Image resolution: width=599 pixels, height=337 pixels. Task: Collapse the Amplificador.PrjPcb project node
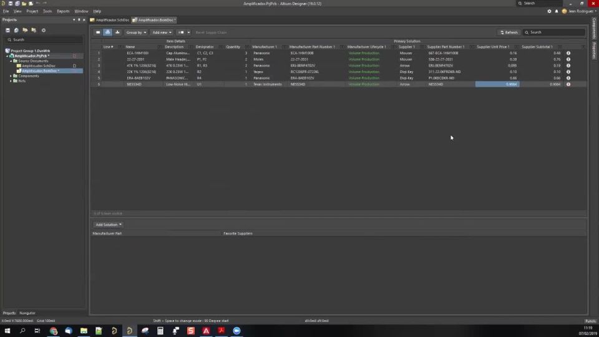(7, 56)
